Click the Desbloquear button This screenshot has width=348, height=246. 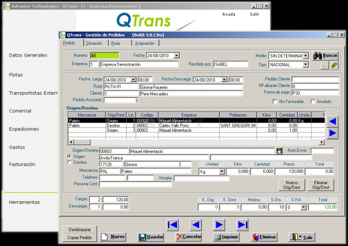pyautogui.click(x=80, y=229)
